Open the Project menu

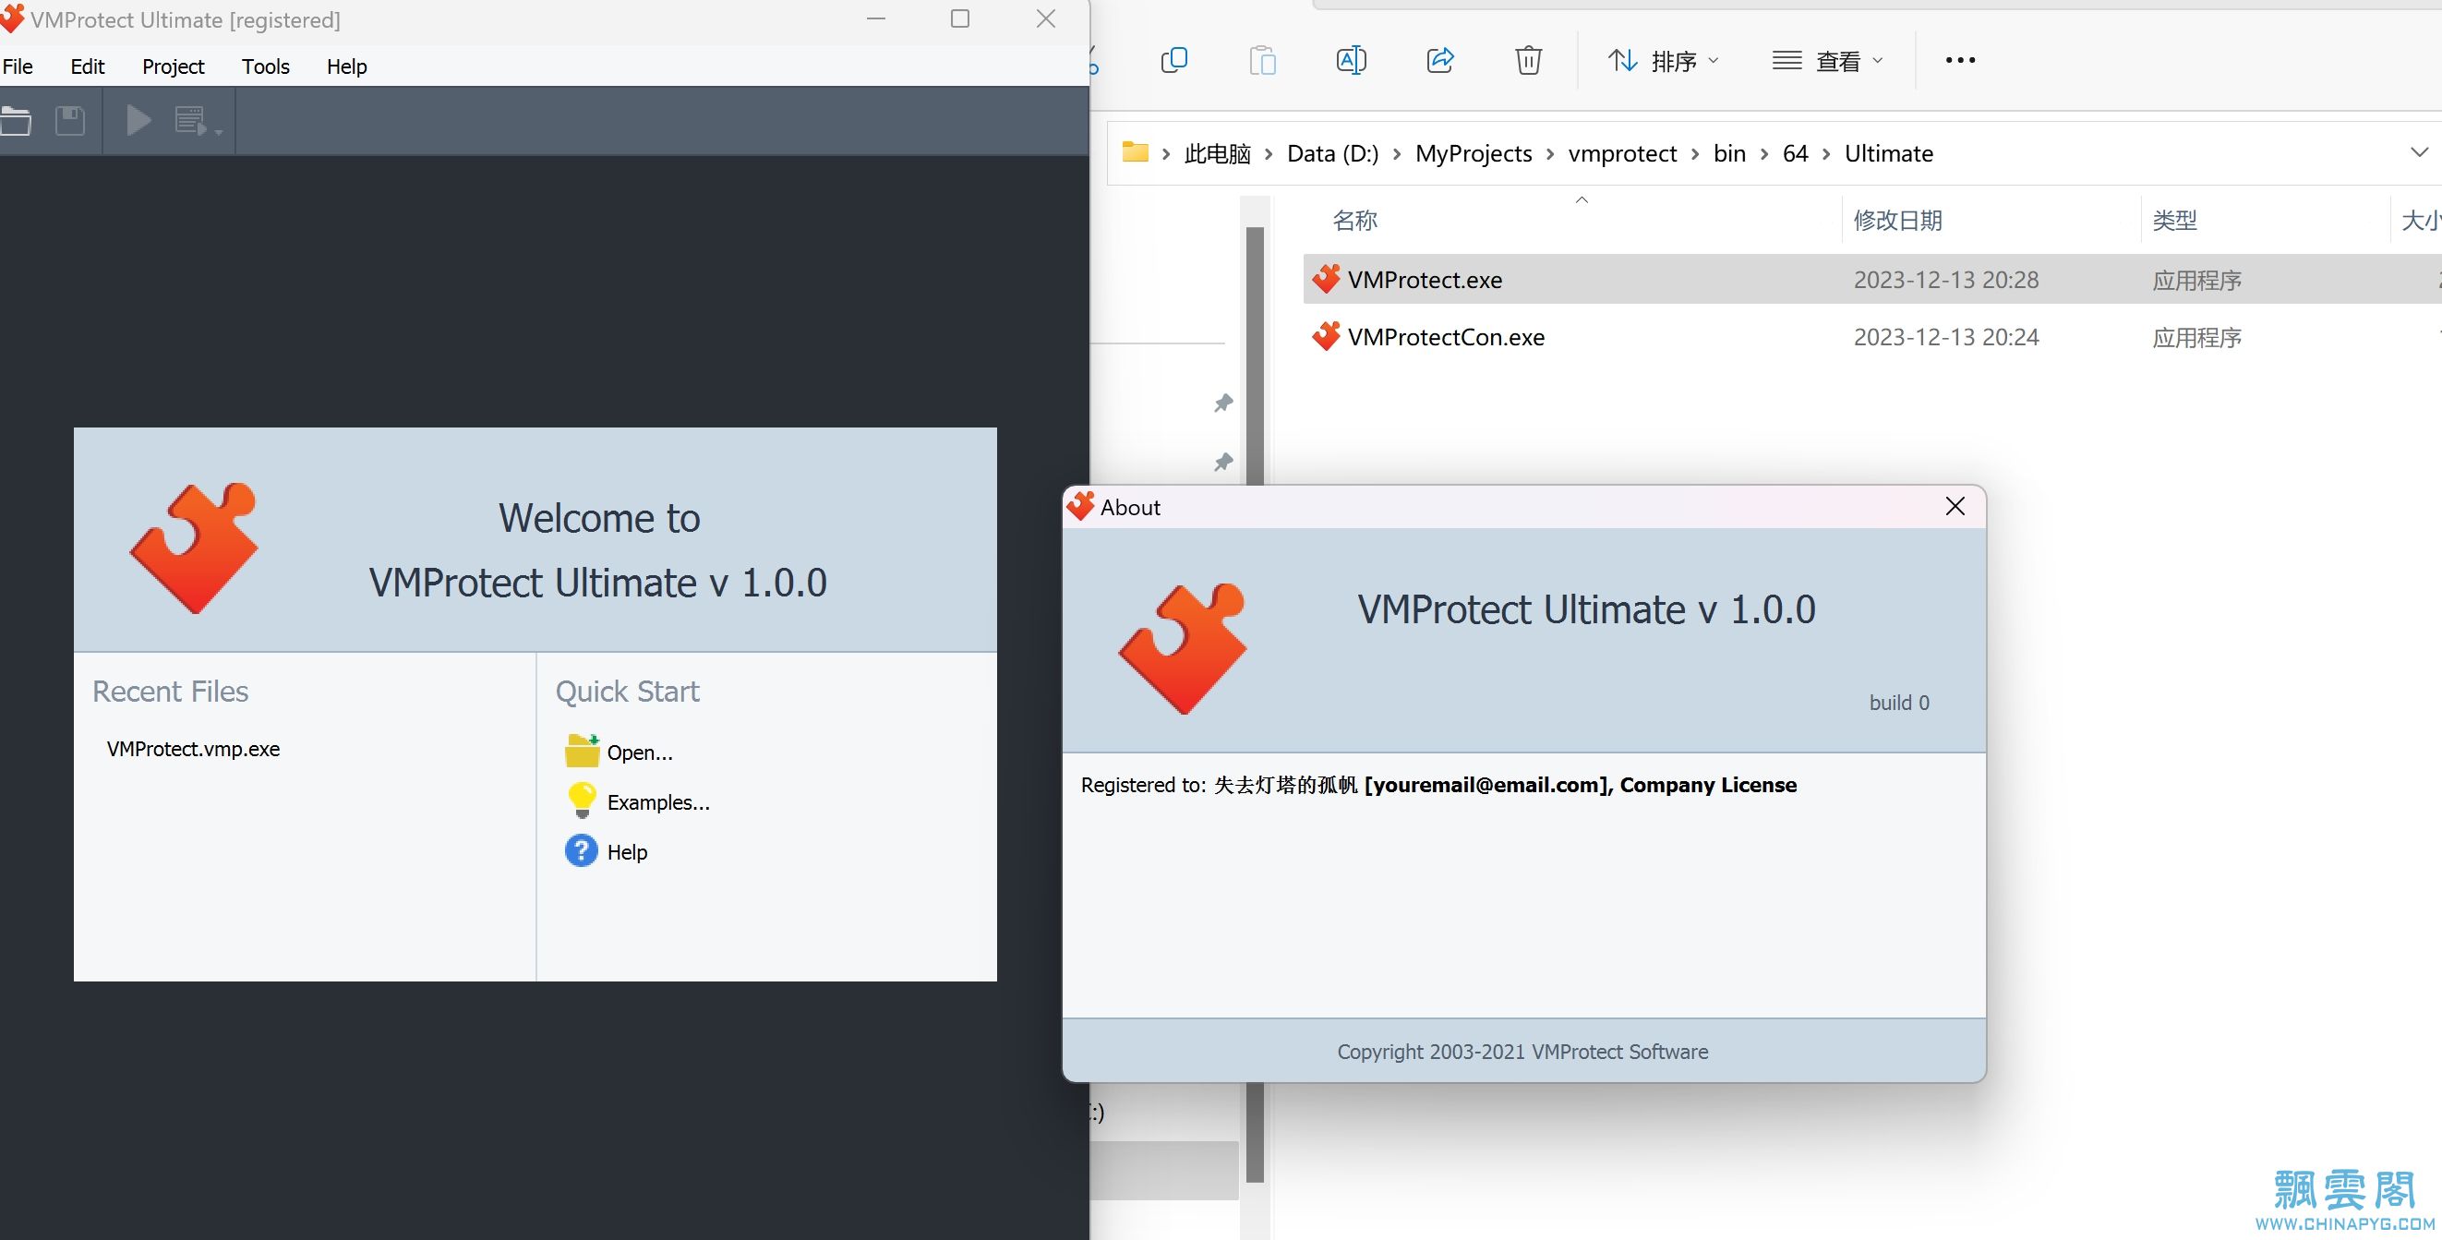tap(174, 66)
